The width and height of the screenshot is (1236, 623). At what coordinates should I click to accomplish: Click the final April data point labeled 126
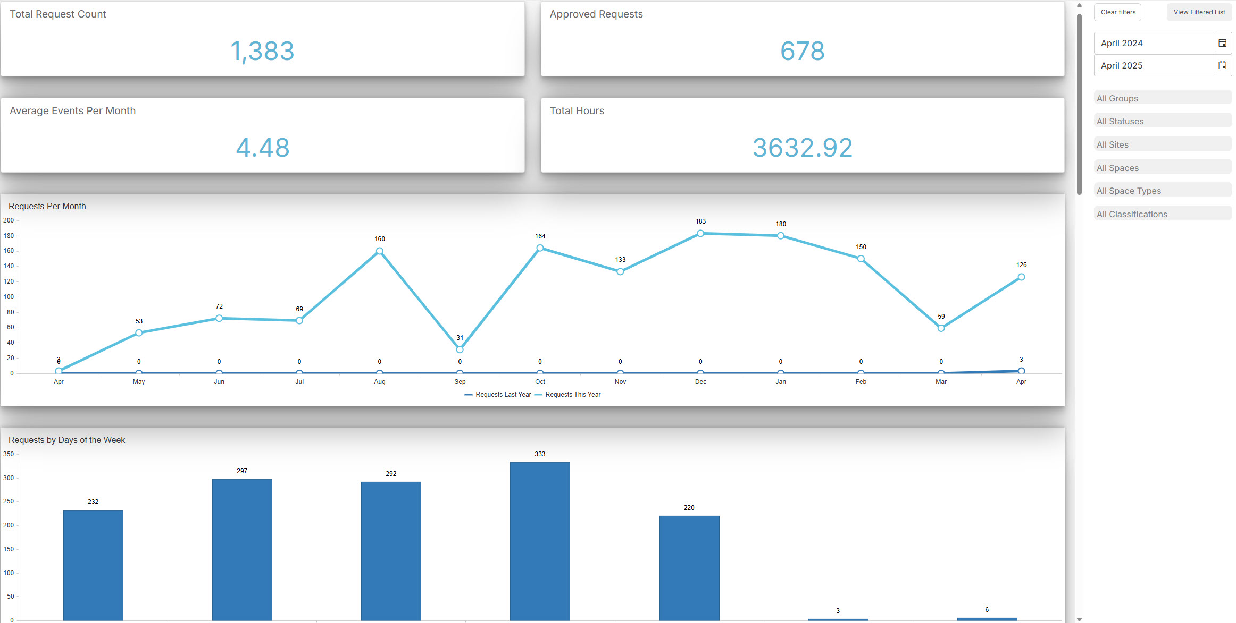(x=1021, y=277)
